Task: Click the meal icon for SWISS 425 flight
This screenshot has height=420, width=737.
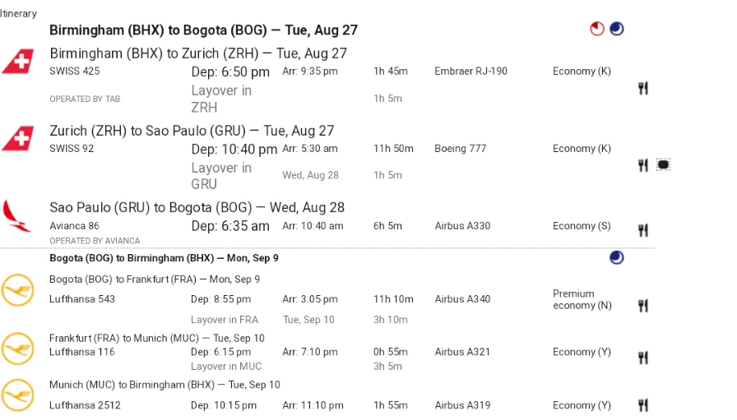Action: pos(643,88)
